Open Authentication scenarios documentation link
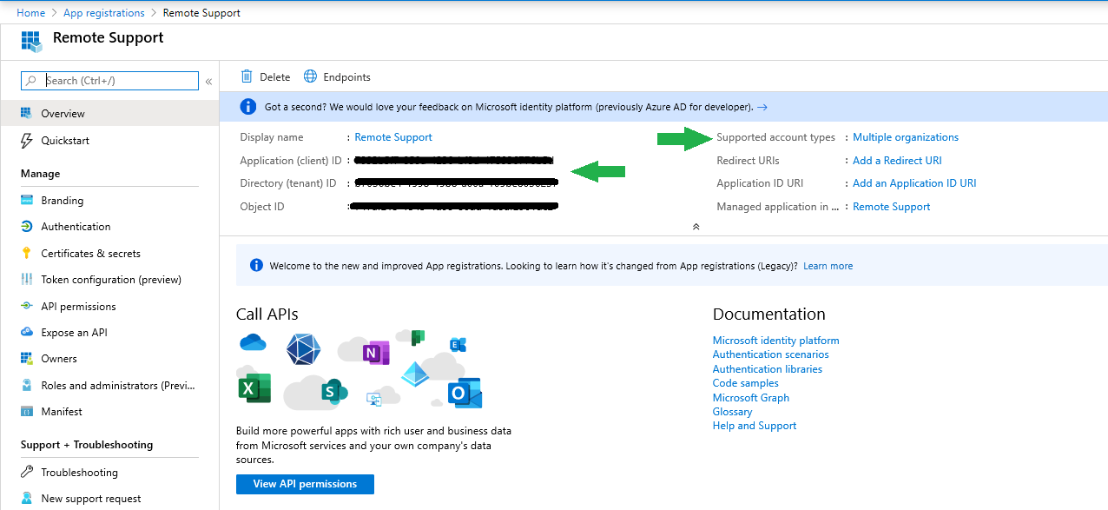 [x=771, y=354]
